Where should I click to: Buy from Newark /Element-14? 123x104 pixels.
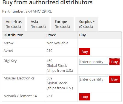85,97
